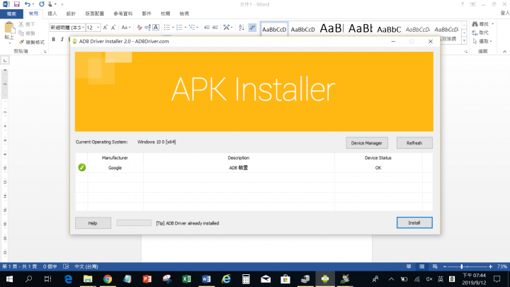Click the Help button
The width and height of the screenshot is (510, 287).
93,223
